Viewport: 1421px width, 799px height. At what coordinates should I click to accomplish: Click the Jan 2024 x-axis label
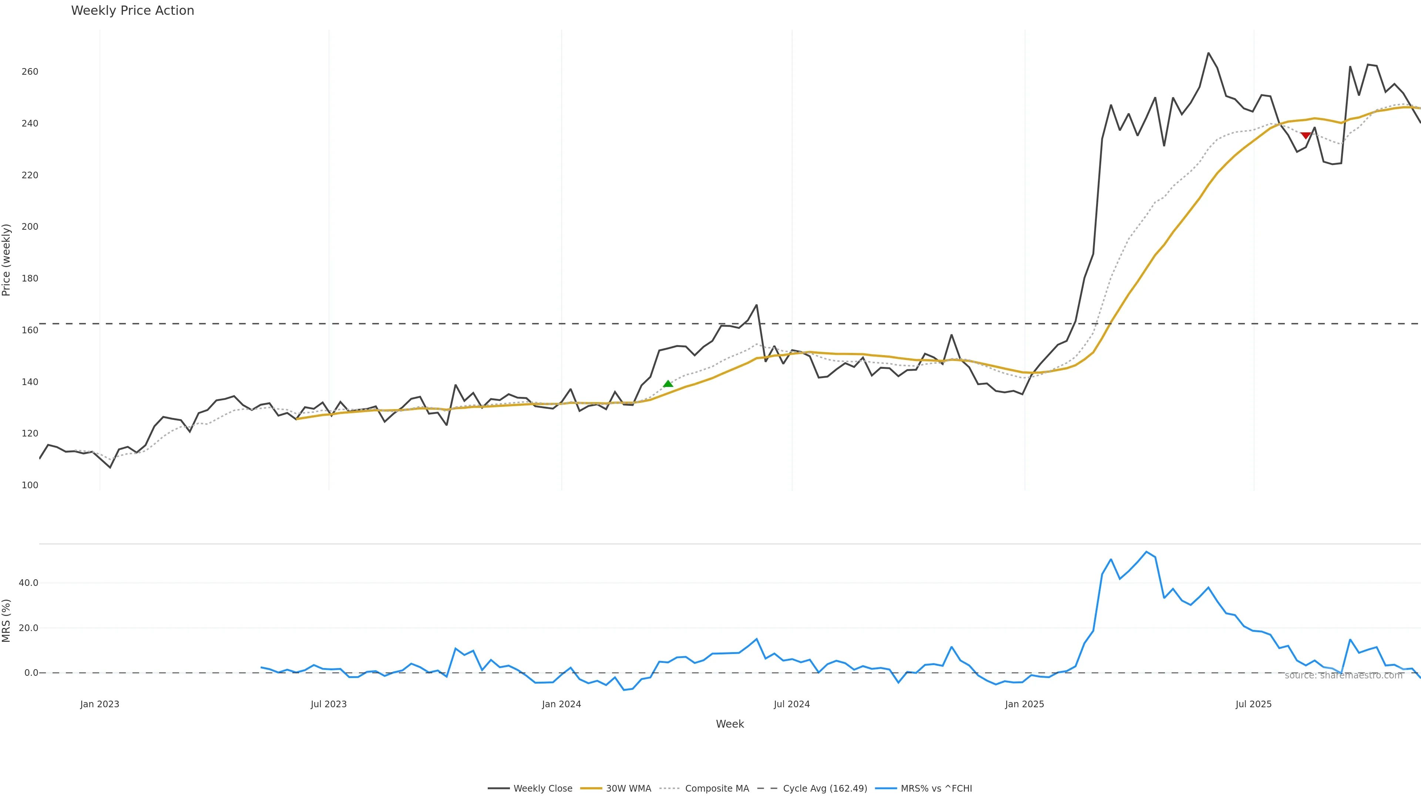click(561, 704)
